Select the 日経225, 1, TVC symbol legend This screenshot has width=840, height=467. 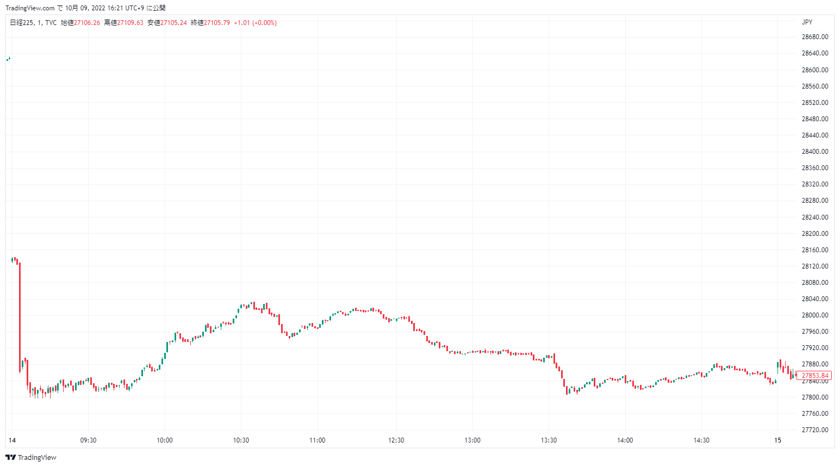(33, 23)
